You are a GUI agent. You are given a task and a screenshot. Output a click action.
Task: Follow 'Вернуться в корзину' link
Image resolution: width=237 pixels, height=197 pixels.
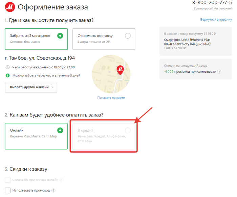[216, 20]
